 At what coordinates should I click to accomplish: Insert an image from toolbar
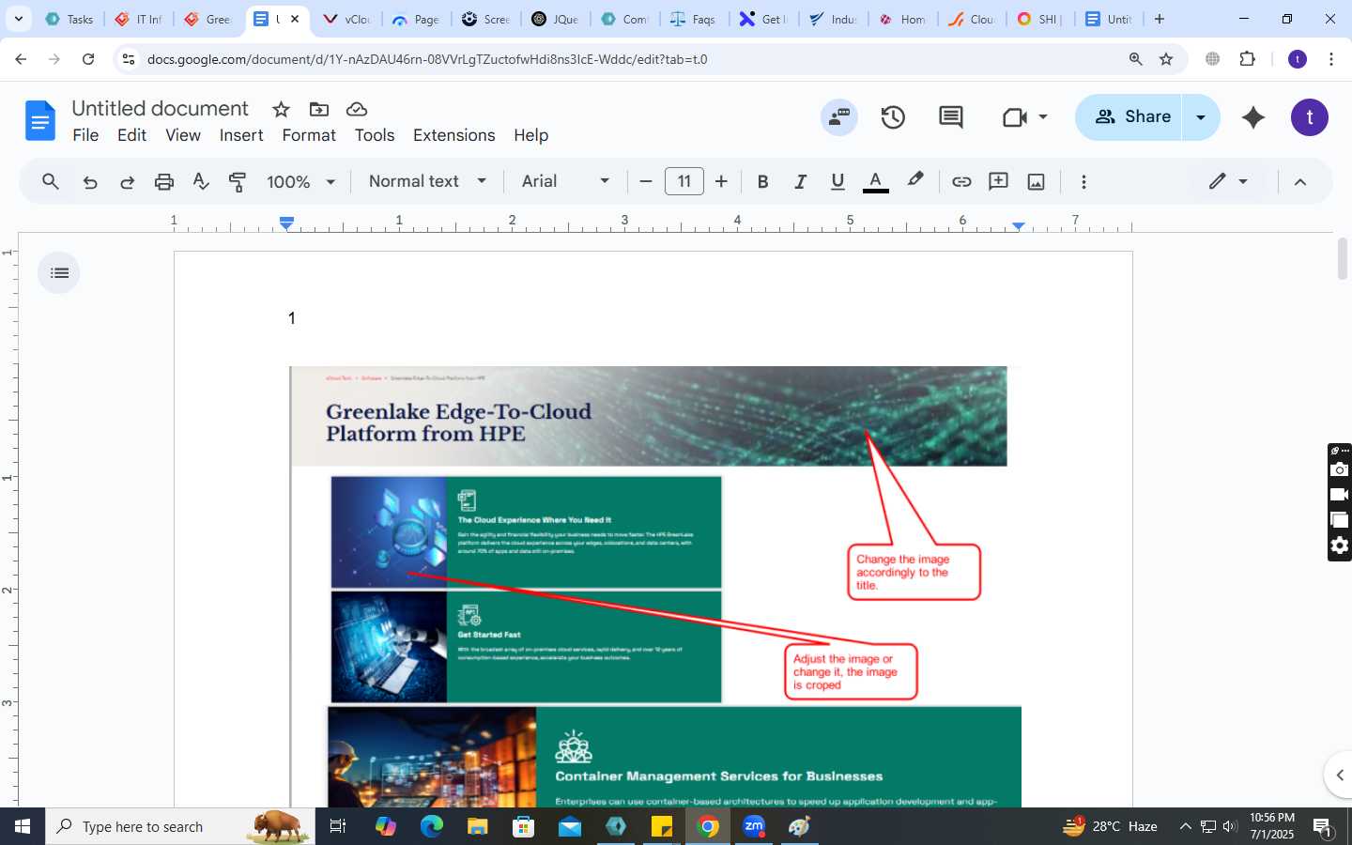click(1036, 181)
